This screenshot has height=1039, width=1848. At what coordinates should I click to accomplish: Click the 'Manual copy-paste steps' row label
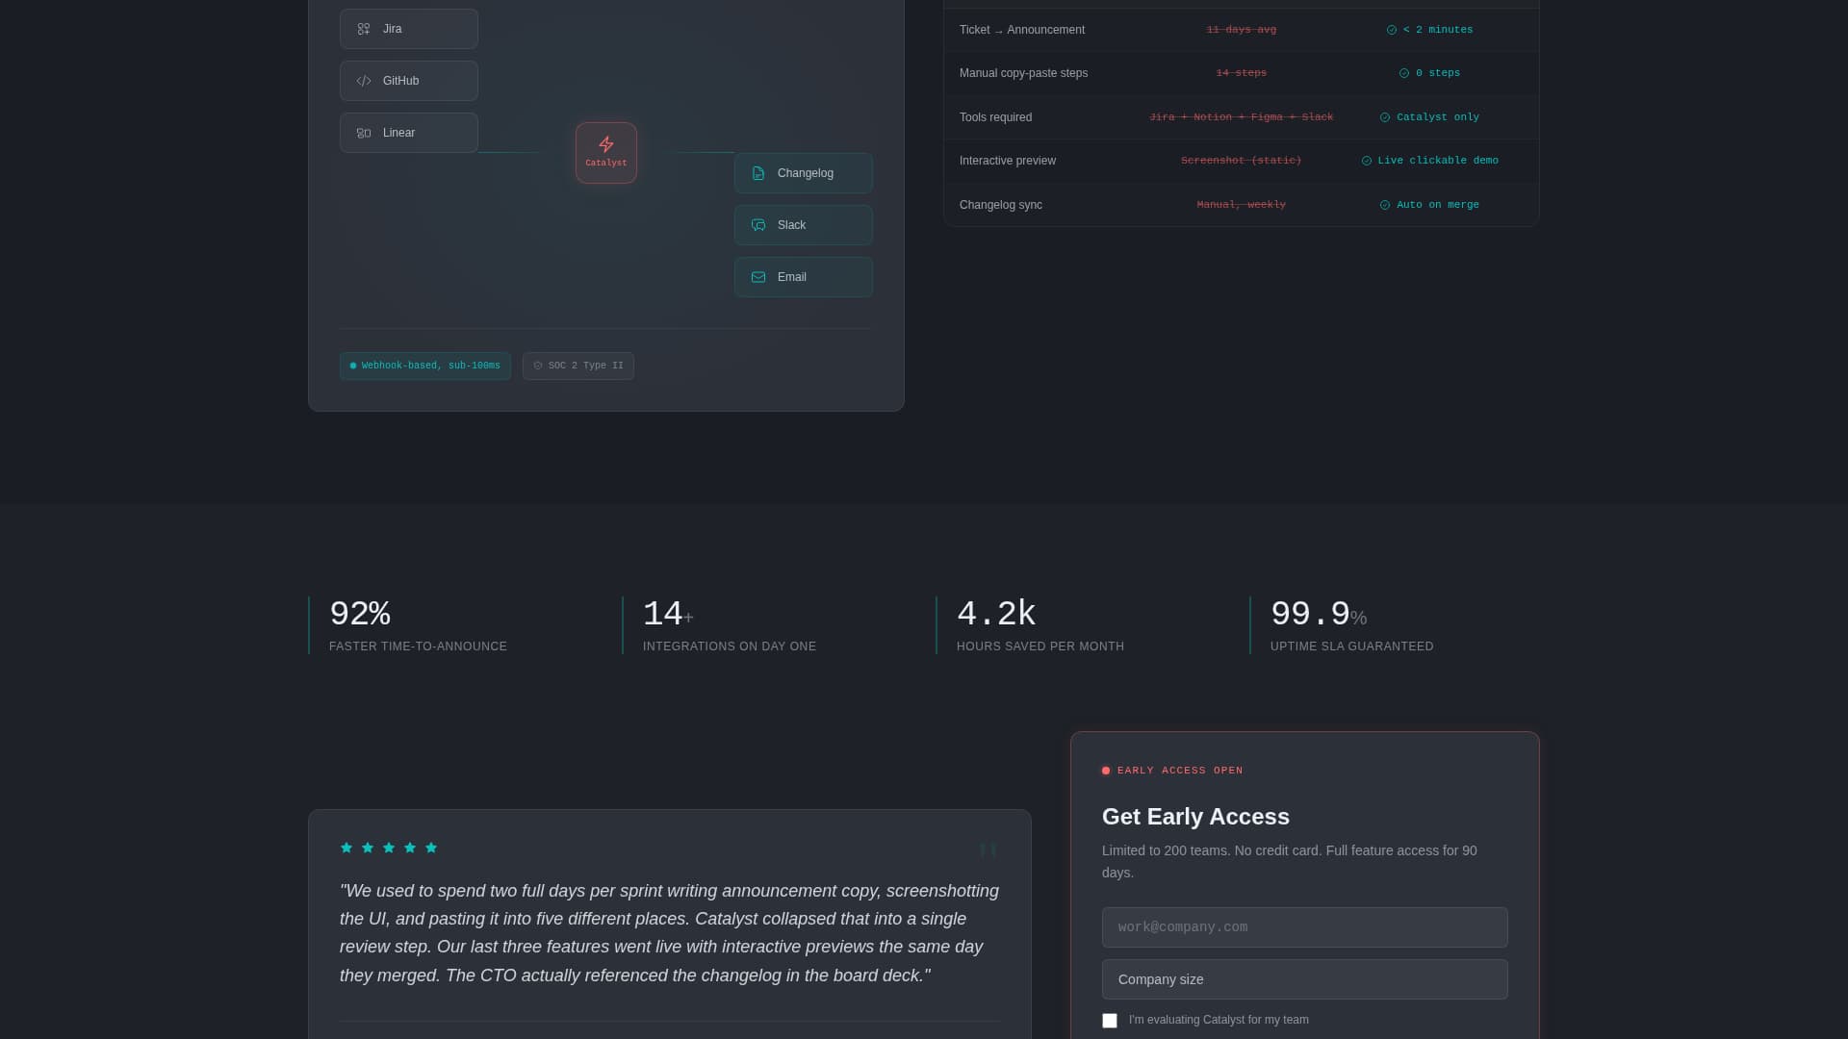[x=1023, y=73]
